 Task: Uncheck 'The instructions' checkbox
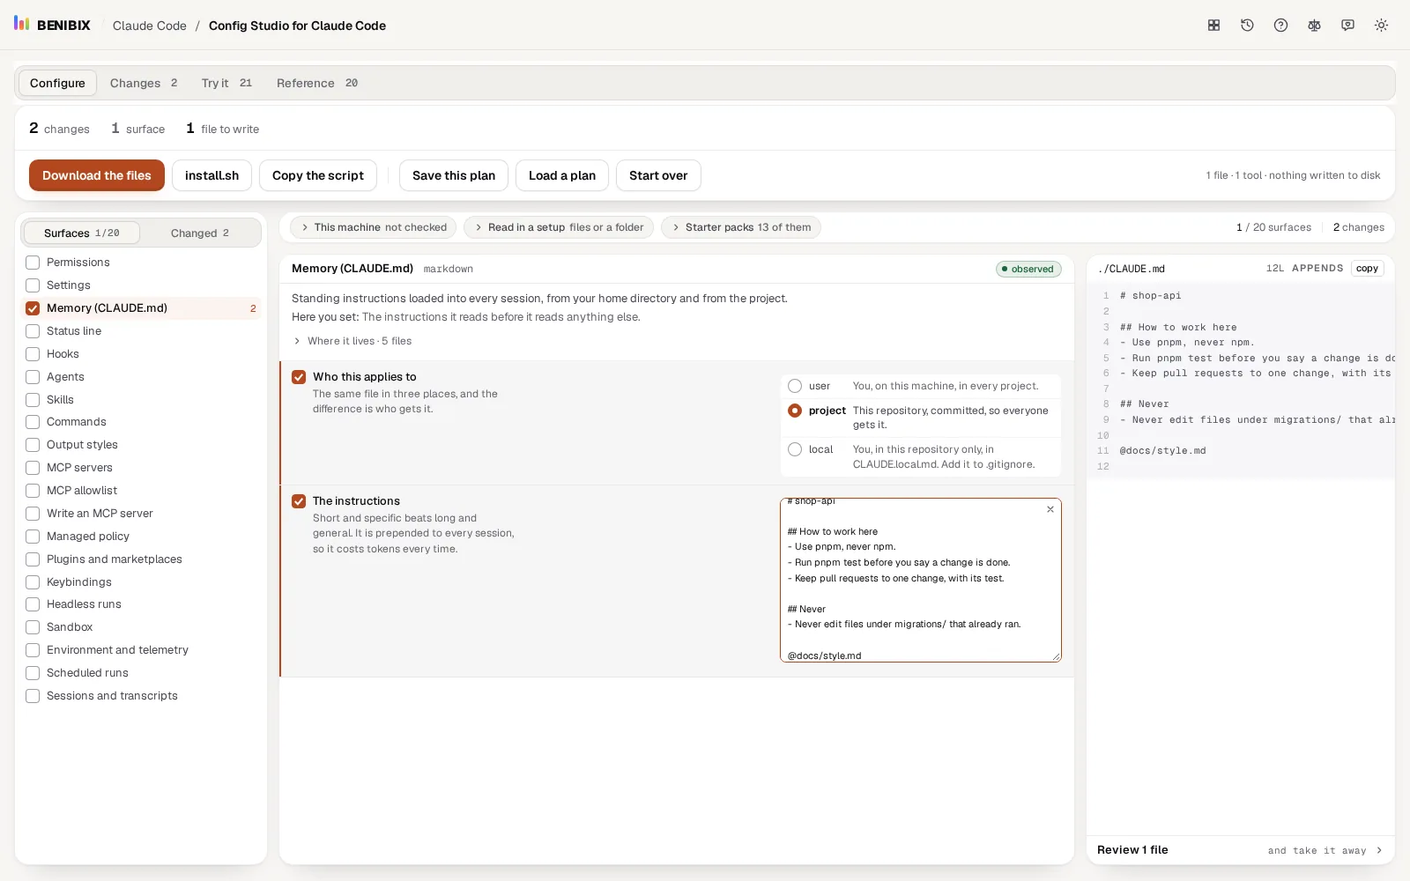(x=299, y=501)
